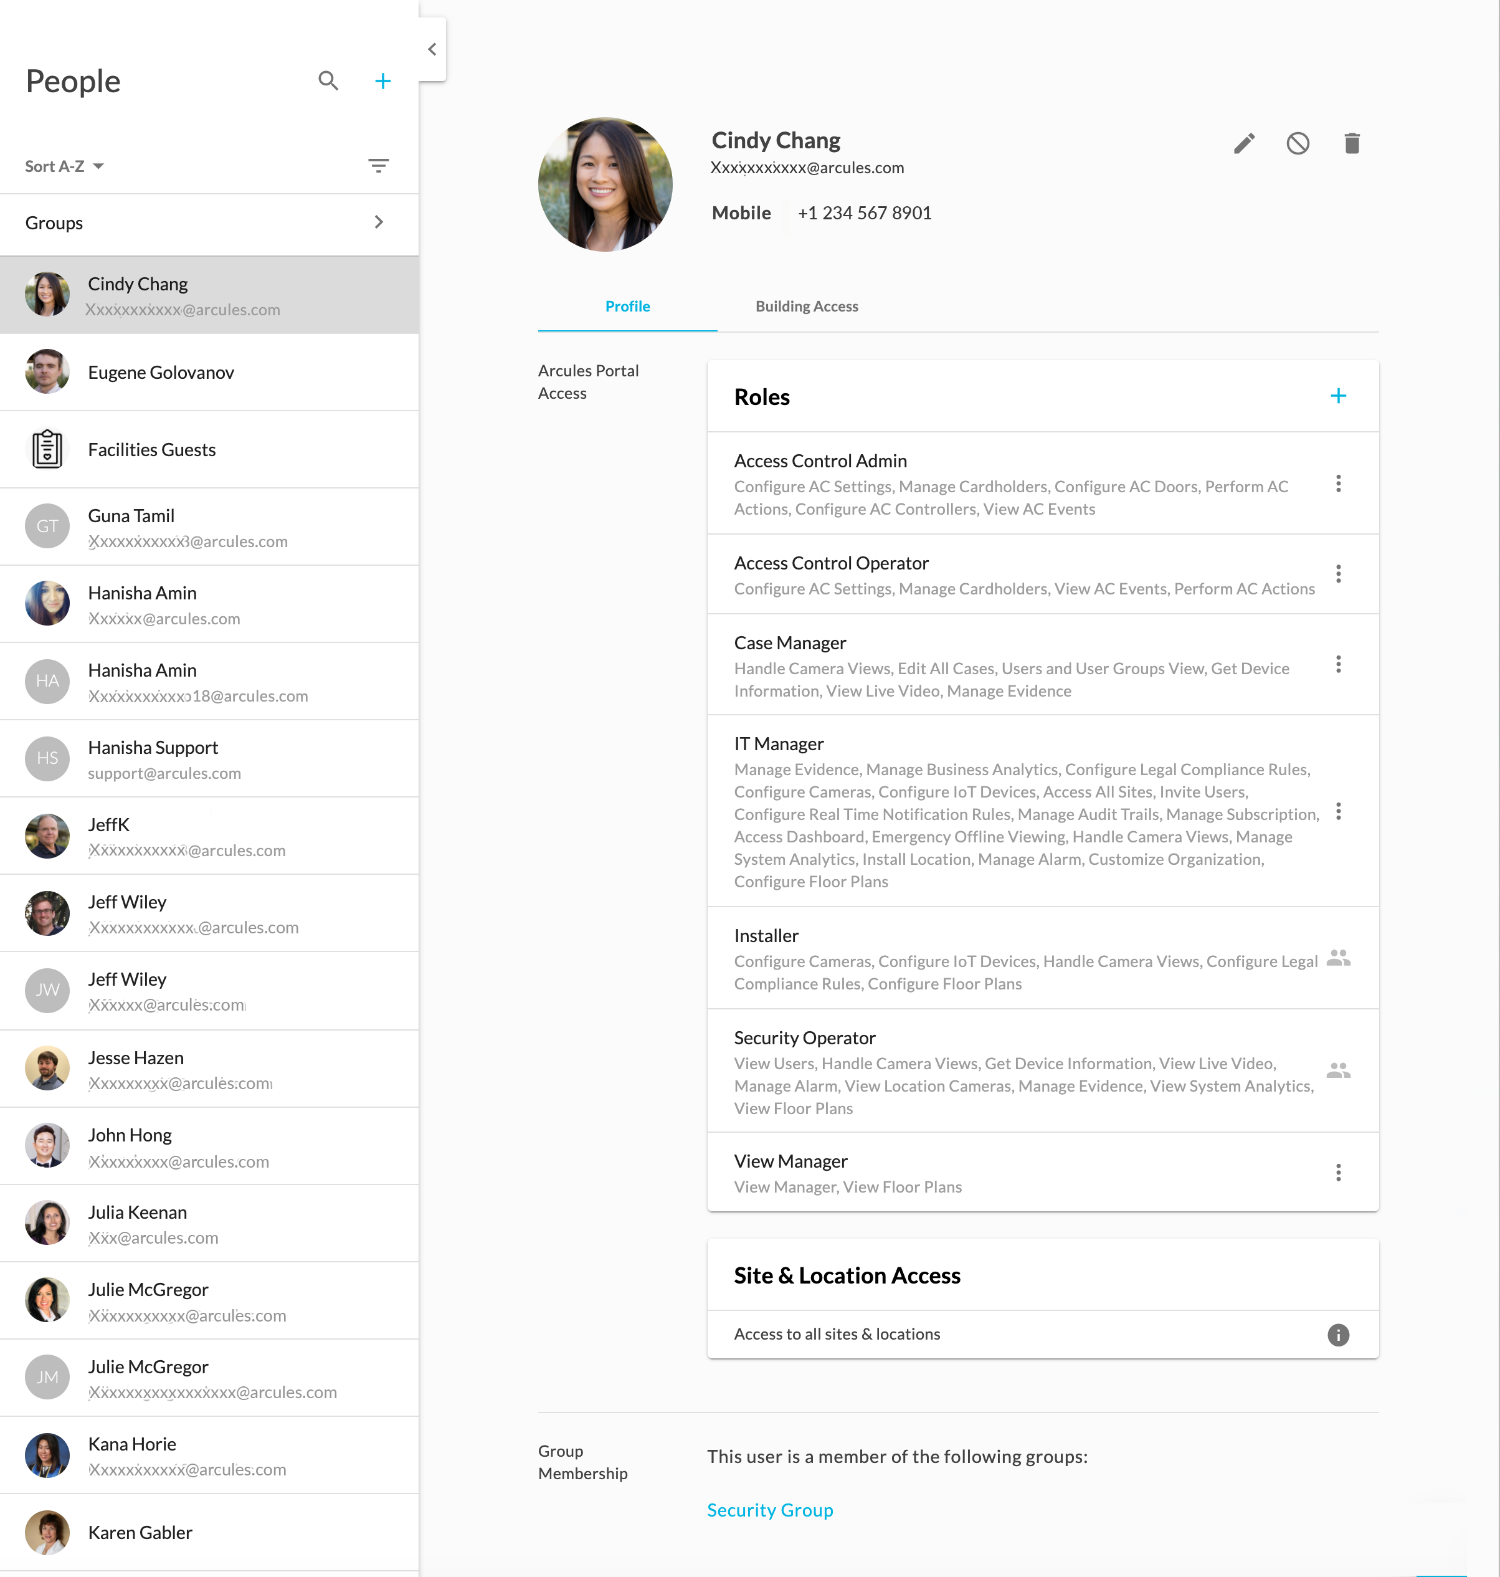Click Installer role group-inherited icon

(x=1337, y=958)
